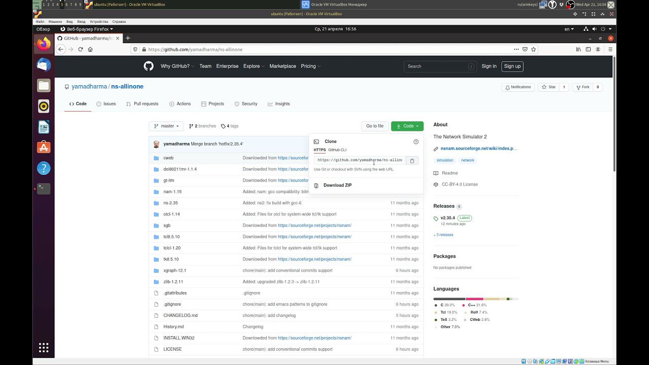The height and width of the screenshot is (365, 649).
Task: Click the Go to file button
Action: pyautogui.click(x=375, y=126)
